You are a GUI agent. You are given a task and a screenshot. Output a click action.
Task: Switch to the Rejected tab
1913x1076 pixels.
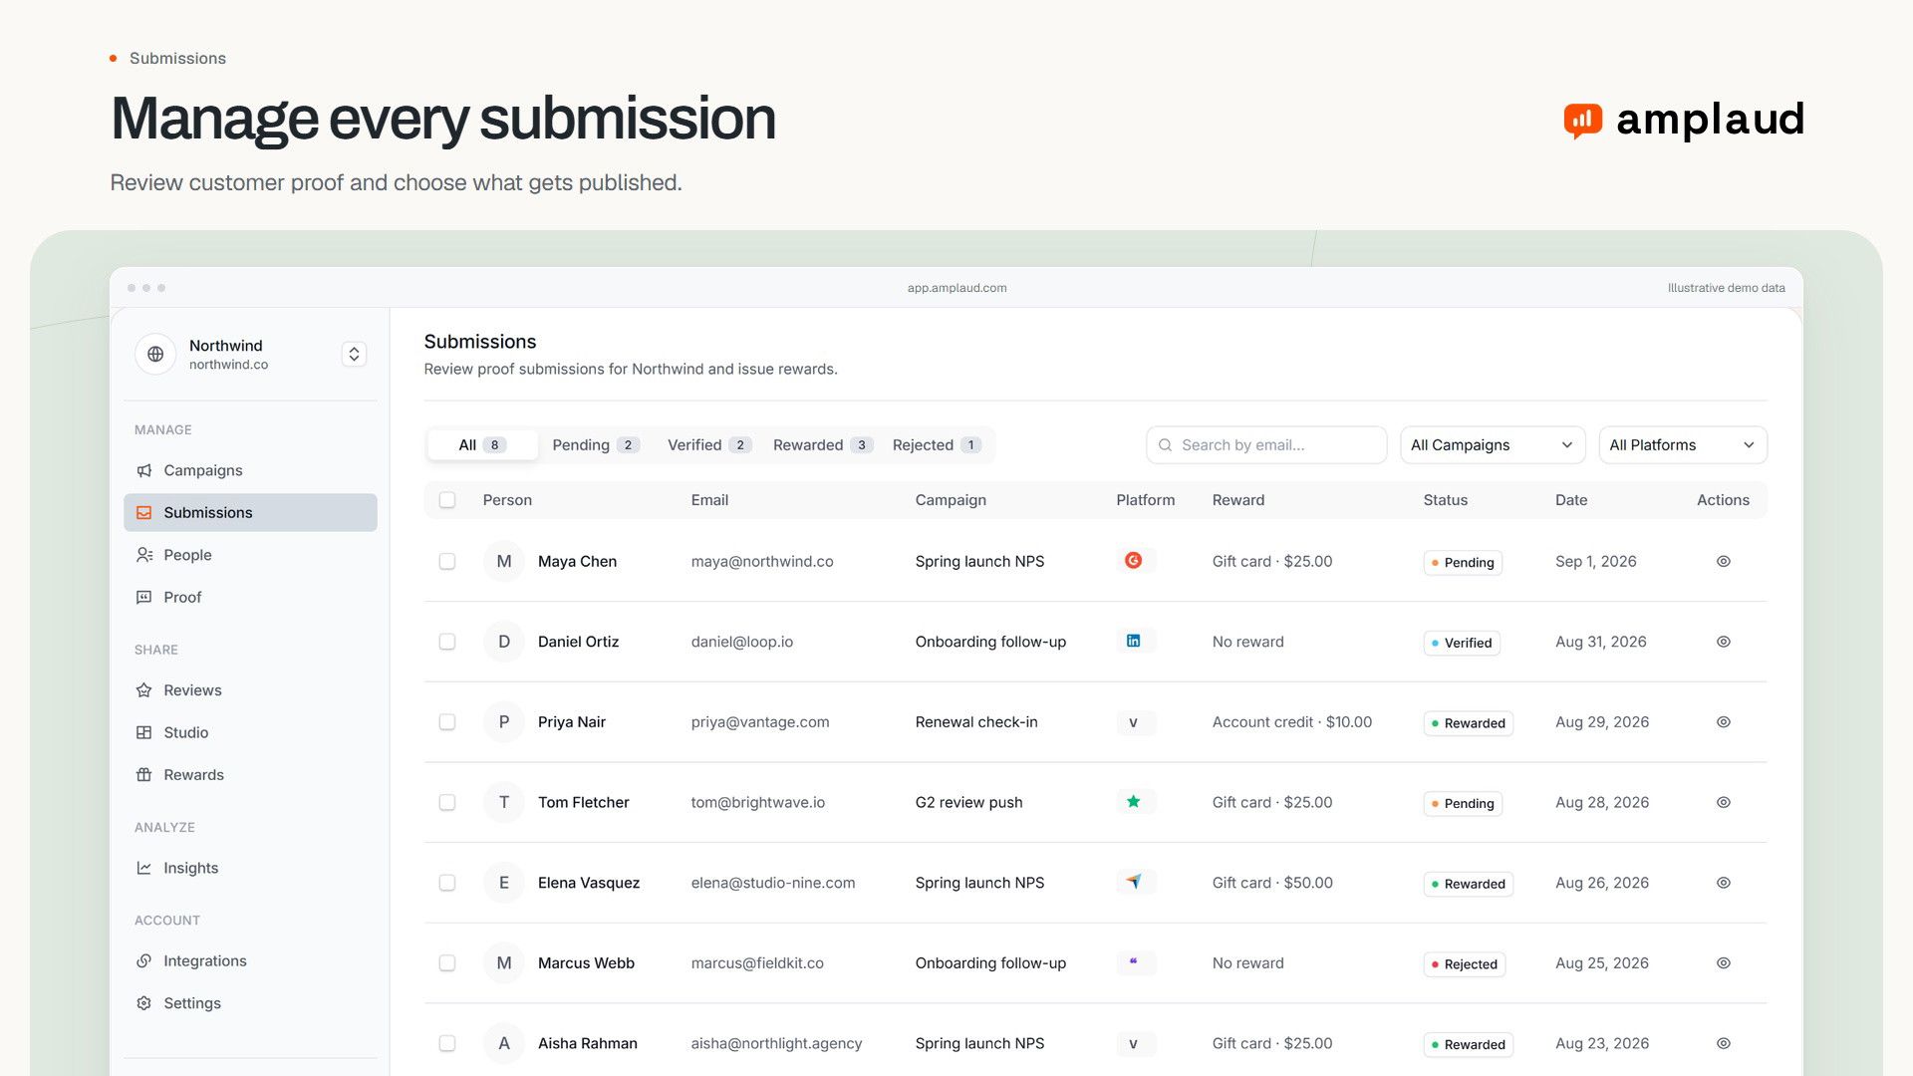click(937, 445)
